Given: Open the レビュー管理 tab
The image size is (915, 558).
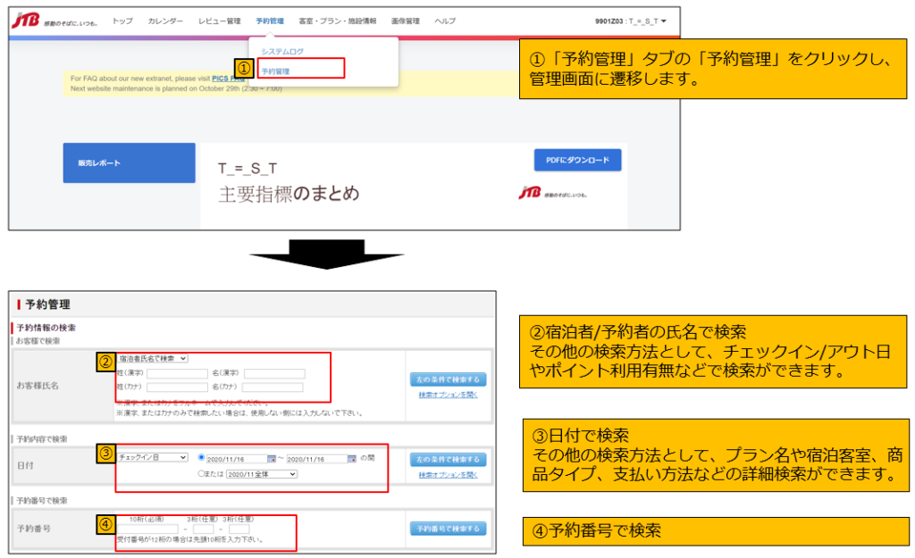Looking at the screenshot, I should [x=219, y=21].
